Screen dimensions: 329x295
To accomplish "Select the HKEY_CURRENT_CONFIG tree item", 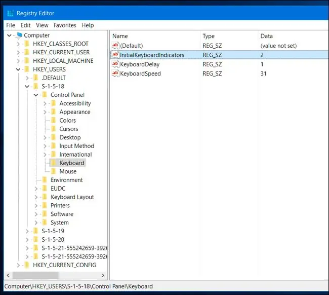I will pos(64,265).
